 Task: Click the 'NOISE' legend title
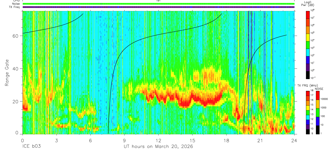point(319,88)
